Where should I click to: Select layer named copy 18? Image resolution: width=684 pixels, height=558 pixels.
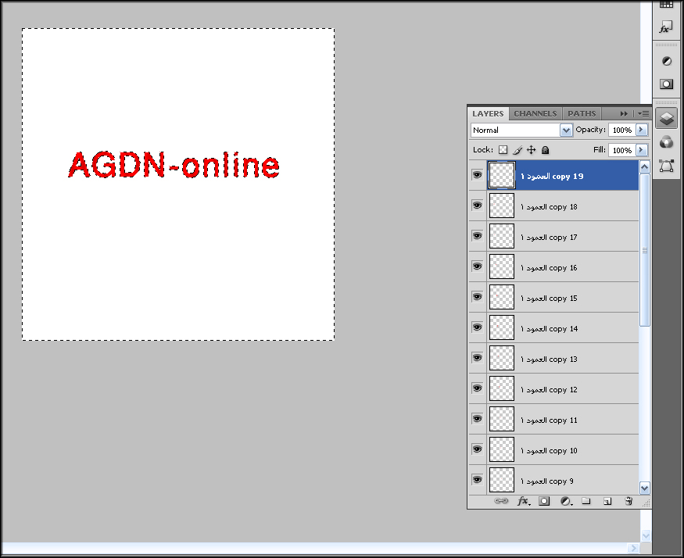coord(563,206)
